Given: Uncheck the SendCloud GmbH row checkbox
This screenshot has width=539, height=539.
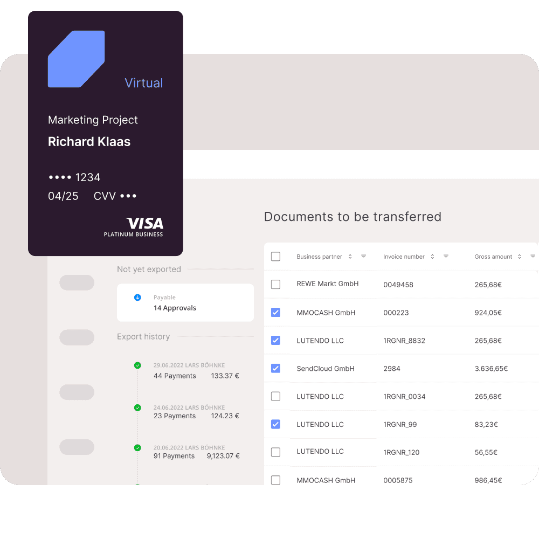Looking at the screenshot, I should pyautogui.click(x=275, y=368).
